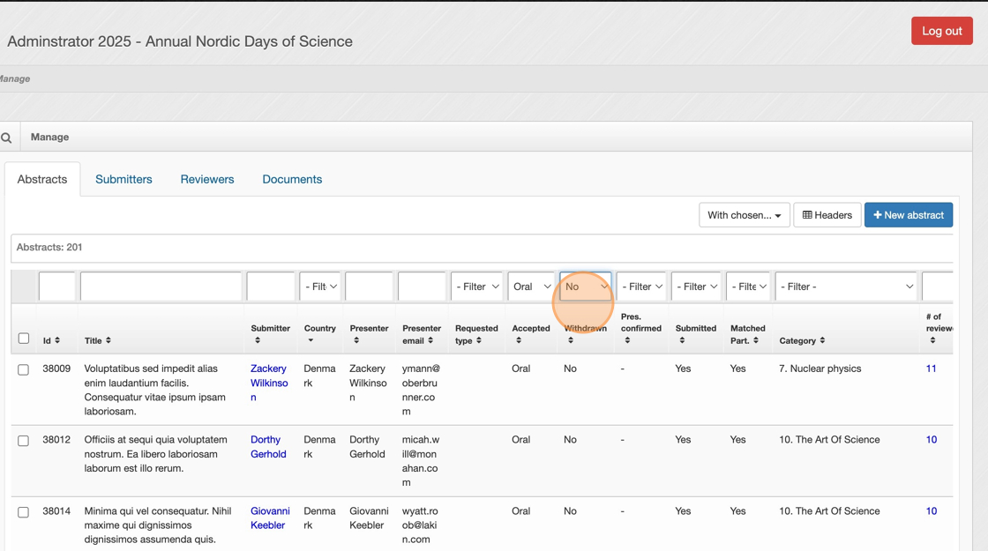Sort by Category column arrows
Screen dimensions: 988x551
pos(822,340)
